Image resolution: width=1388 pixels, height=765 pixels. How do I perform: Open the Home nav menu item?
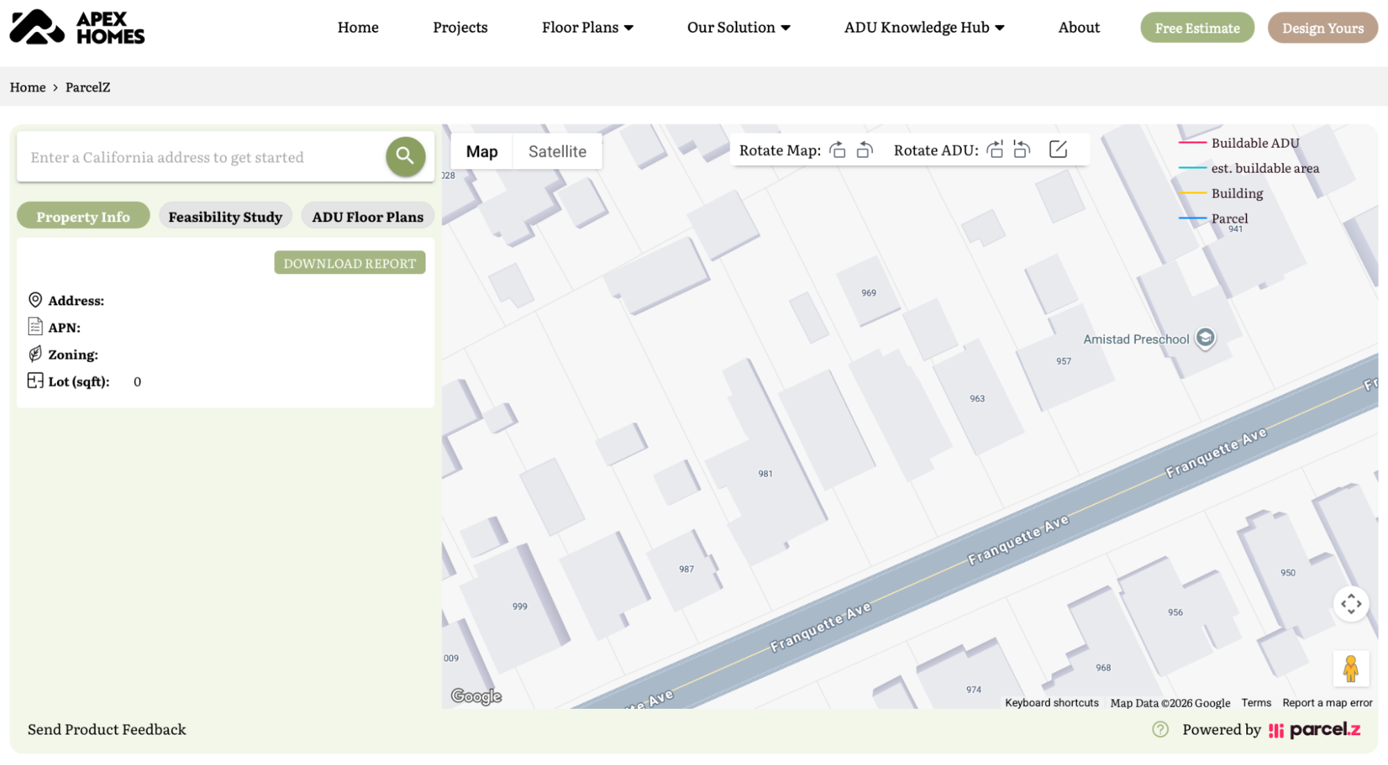[x=358, y=27]
